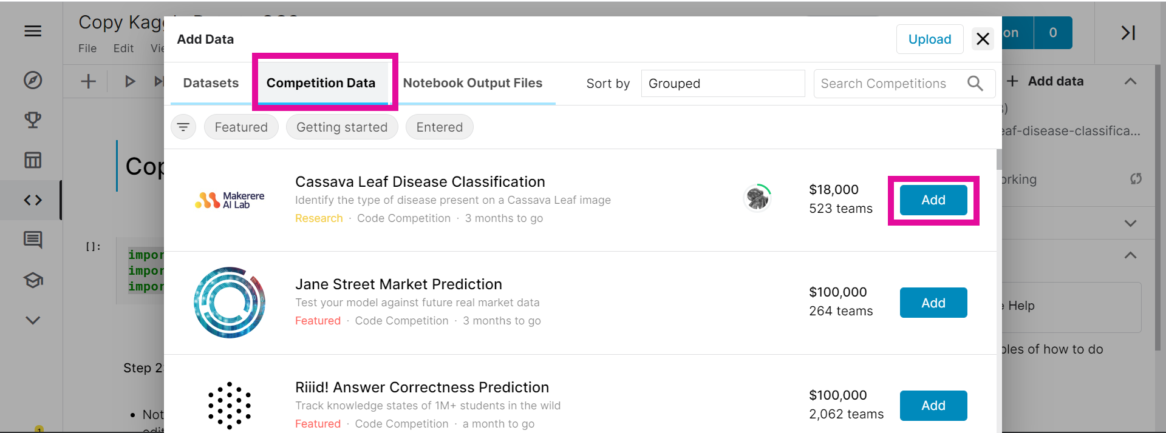
Task: Add Jane Street Market Prediction data
Action: tap(933, 303)
